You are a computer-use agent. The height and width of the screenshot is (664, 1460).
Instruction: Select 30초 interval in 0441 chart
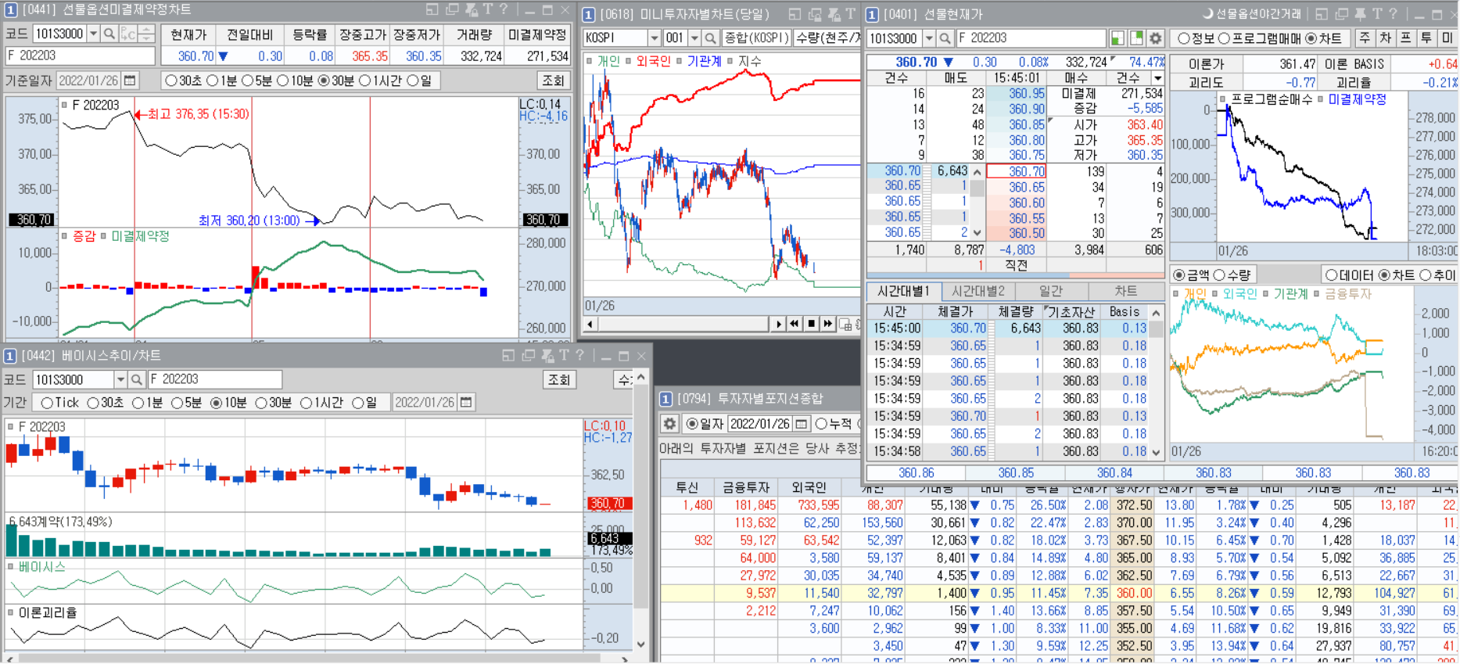coord(183,81)
